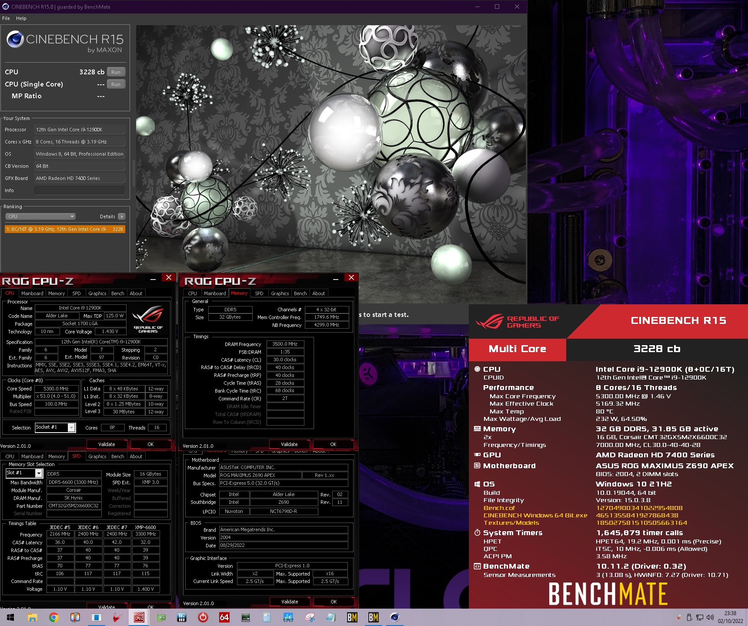
Task: Open Graphics tab in the SPD CPU-Z window
Action: click(97, 456)
